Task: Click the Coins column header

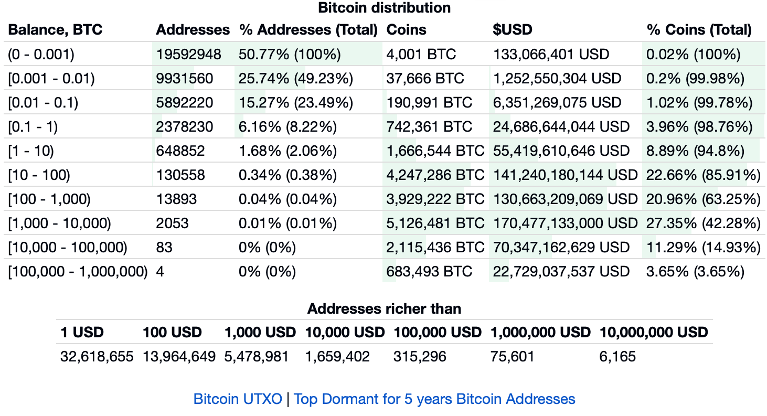Action: click(406, 30)
